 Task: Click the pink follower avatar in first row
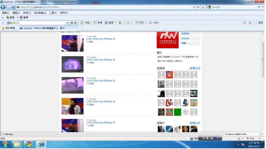(x=169, y=75)
